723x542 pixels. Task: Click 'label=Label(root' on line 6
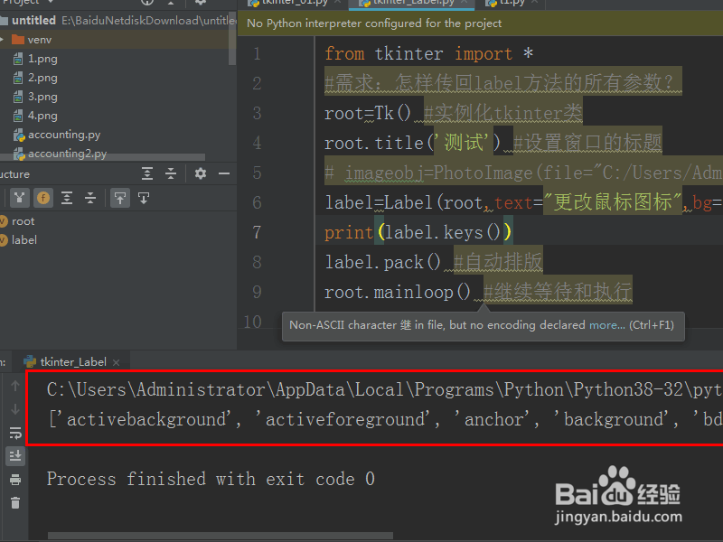pyautogui.click(x=404, y=202)
